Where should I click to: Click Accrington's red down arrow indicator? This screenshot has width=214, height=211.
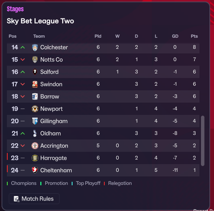click(x=23, y=146)
